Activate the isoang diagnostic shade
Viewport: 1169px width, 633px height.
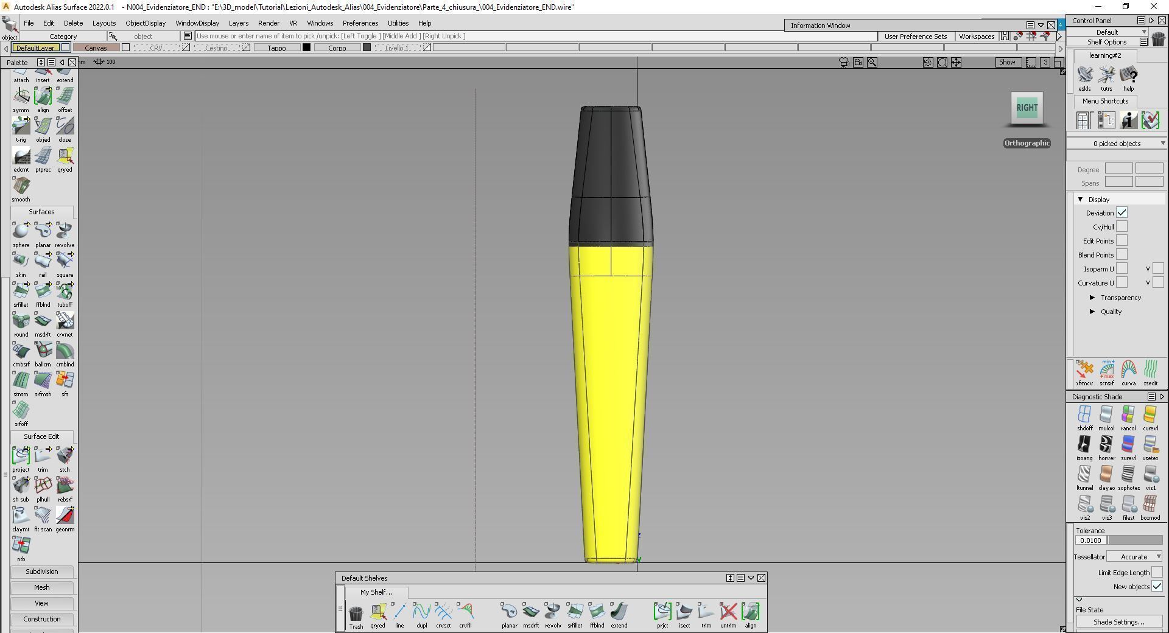(1084, 444)
